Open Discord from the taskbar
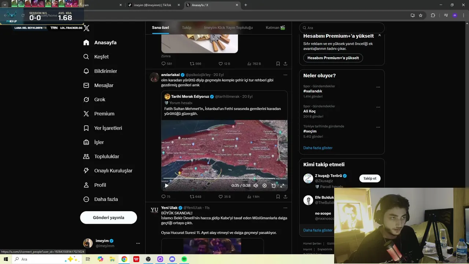469x264 pixels. (x=172, y=259)
